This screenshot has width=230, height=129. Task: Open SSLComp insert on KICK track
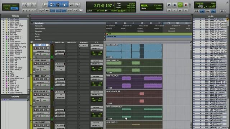pyautogui.click(x=60, y=54)
